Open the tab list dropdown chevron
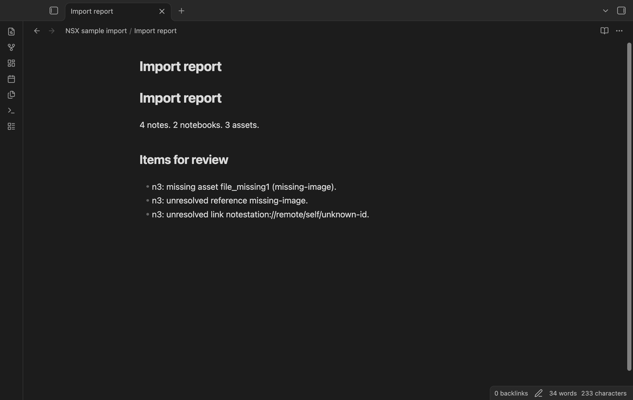This screenshot has width=633, height=400. [606, 11]
